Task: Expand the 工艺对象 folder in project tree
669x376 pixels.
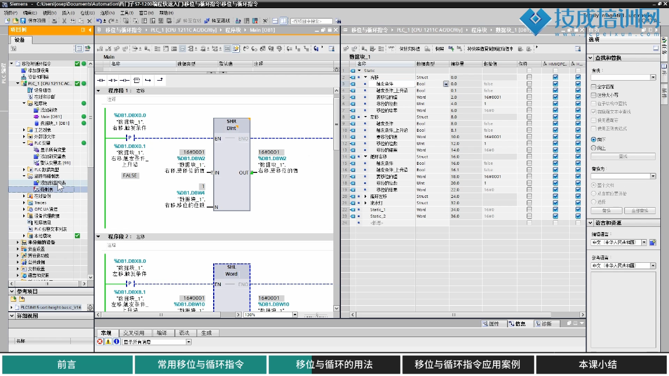Action: (24, 129)
